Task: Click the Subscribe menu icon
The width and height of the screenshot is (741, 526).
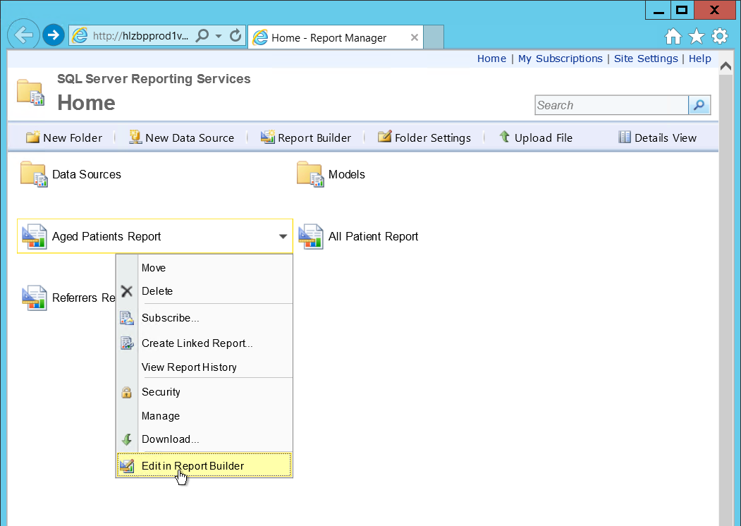Action: point(127,318)
